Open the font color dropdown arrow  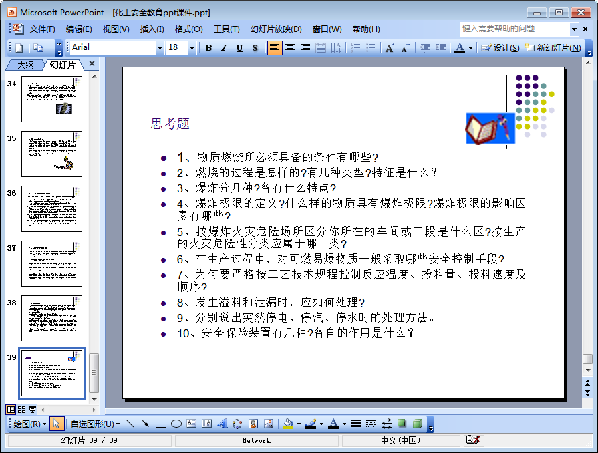pyautogui.click(x=470, y=48)
